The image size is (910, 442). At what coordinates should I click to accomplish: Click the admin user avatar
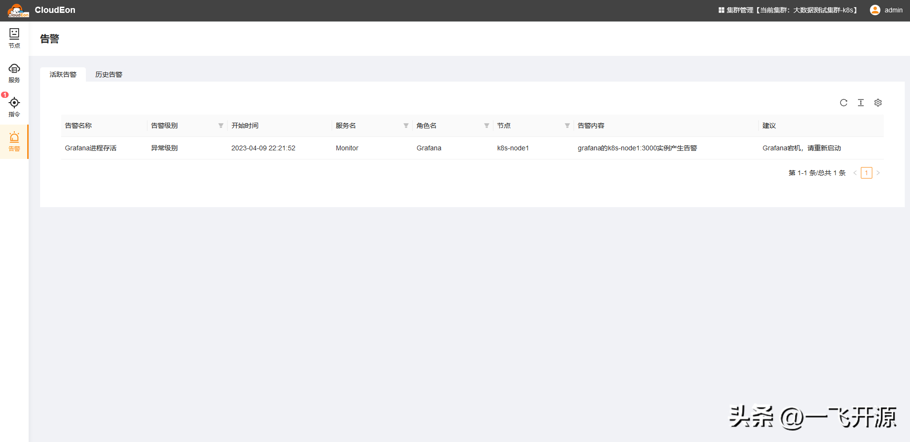875,10
